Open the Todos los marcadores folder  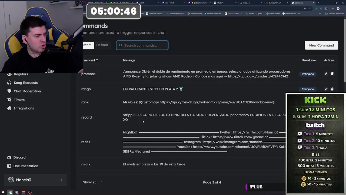click(x=335, y=14)
